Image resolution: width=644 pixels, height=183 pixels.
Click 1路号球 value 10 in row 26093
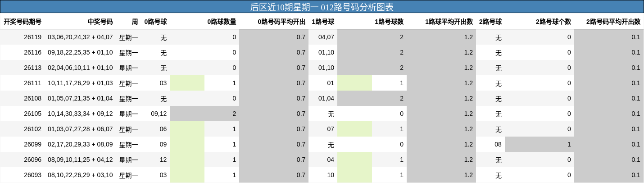coord(331,175)
